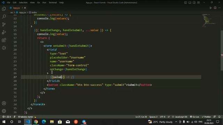Open the Accounts menu icon

tap(4, 103)
